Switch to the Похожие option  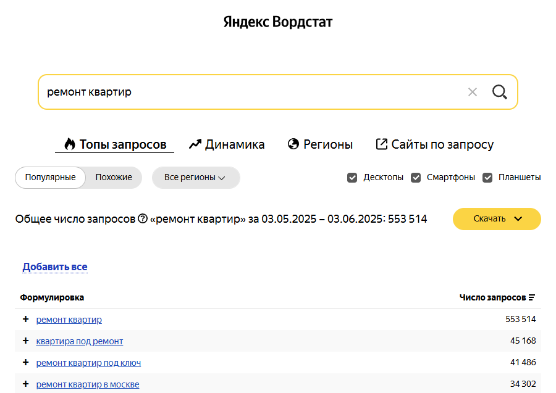pyautogui.click(x=114, y=178)
